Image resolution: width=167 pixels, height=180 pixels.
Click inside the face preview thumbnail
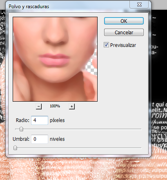tap(55, 59)
